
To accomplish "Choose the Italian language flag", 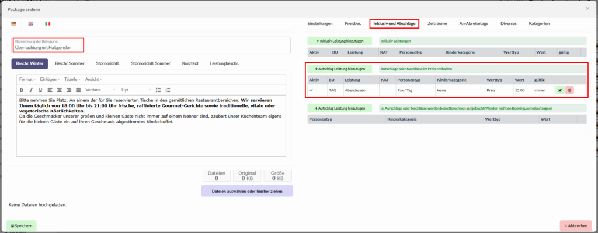I will (48, 24).
